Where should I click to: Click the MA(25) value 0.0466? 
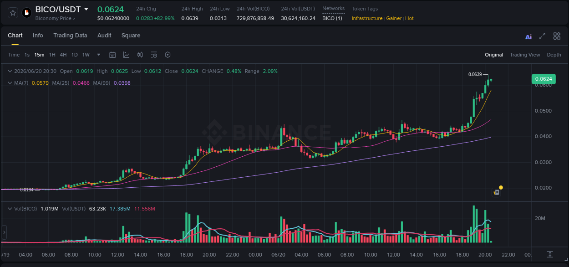tap(81, 83)
